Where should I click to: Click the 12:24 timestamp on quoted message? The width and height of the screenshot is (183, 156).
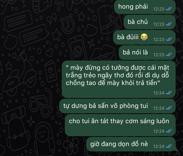(x=159, y=93)
